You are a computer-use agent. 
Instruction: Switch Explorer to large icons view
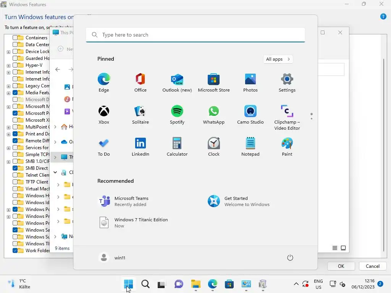pos(343,248)
